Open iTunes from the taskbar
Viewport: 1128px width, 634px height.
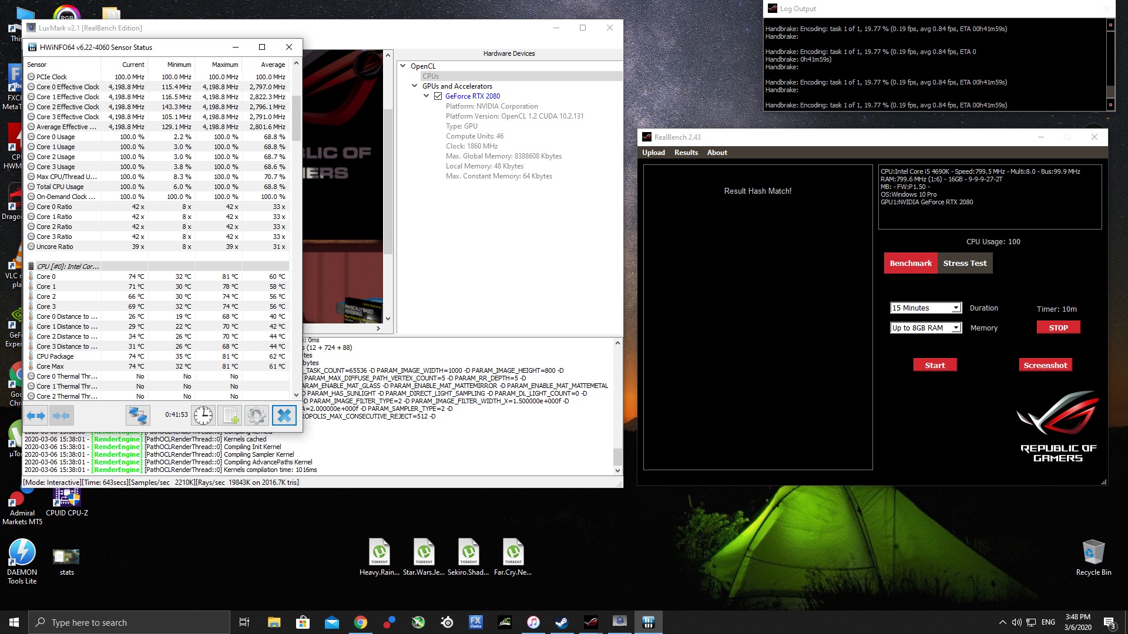(533, 622)
